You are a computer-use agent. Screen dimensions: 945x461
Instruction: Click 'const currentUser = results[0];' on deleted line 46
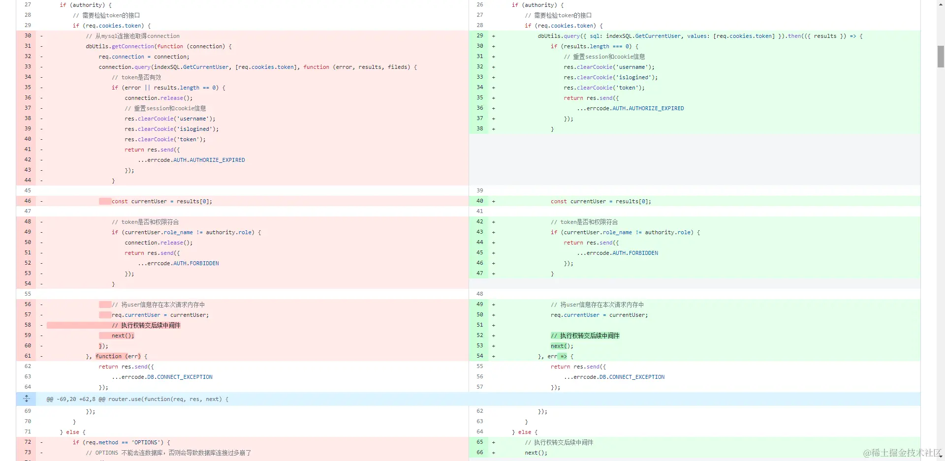point(162,201)
